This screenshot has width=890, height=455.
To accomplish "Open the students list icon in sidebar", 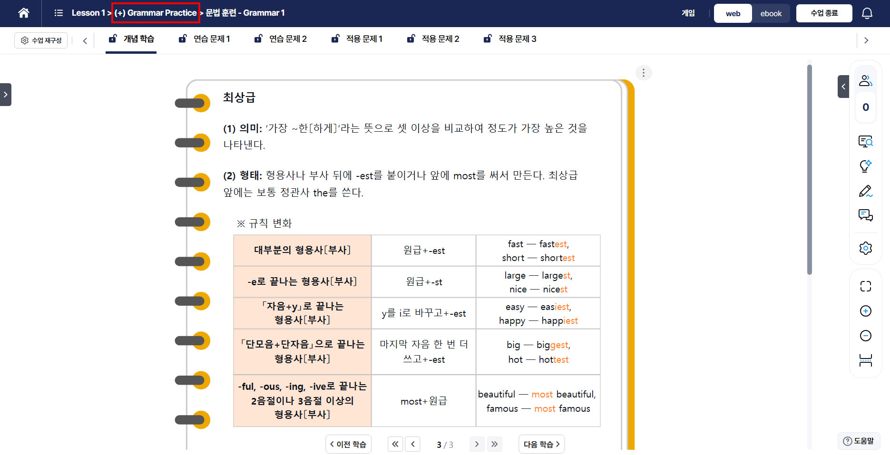I will pos(865,81).
